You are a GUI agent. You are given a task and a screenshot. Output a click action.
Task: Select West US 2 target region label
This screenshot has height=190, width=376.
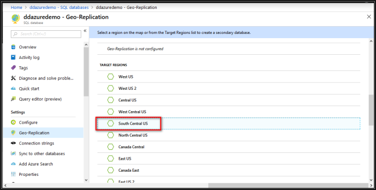point(127,88)
